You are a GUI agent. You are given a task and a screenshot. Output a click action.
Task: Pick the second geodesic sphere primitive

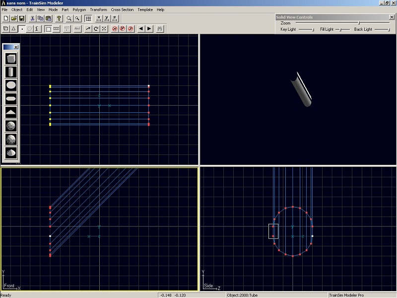pos(11,140)
